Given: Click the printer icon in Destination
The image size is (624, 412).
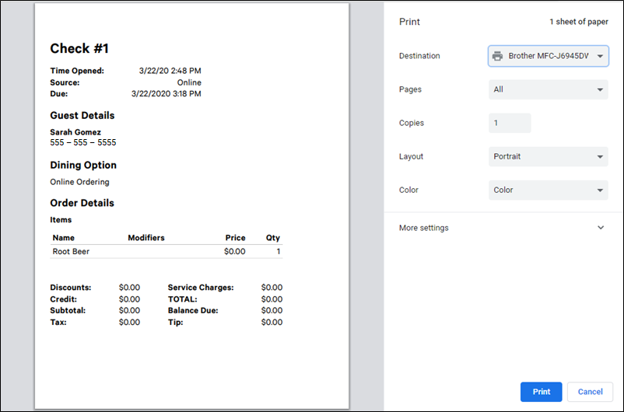Looking at the screenshot, I should point(497,56).
